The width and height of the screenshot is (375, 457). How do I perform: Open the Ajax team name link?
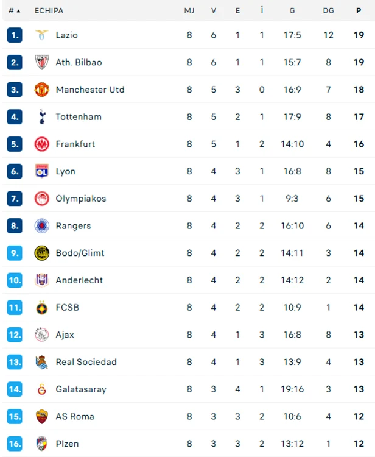pyautogui.click(x=65, y=335)
